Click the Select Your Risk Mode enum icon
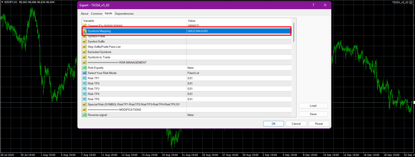Screen dimensions: 415x157 (84, 73)
